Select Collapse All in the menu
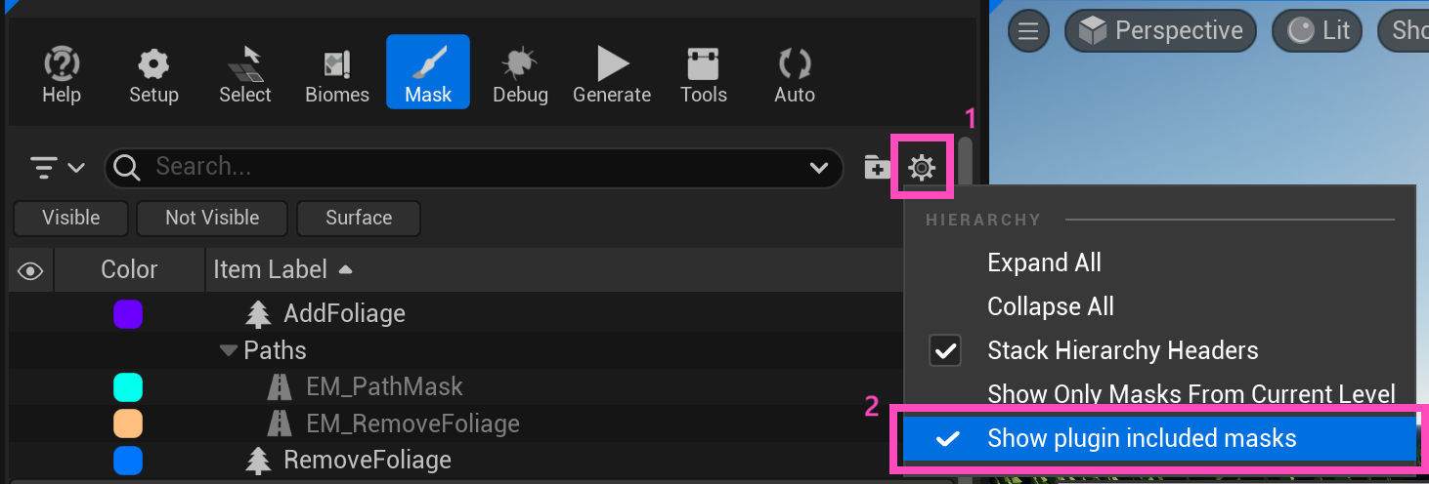 (x=1051, y=306)
